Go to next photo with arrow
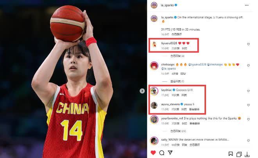258x158 pixels. [x=142, y=91]
